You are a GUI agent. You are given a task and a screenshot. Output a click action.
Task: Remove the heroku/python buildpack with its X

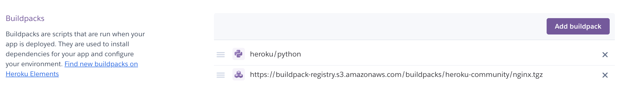click(x=605, y=54)
